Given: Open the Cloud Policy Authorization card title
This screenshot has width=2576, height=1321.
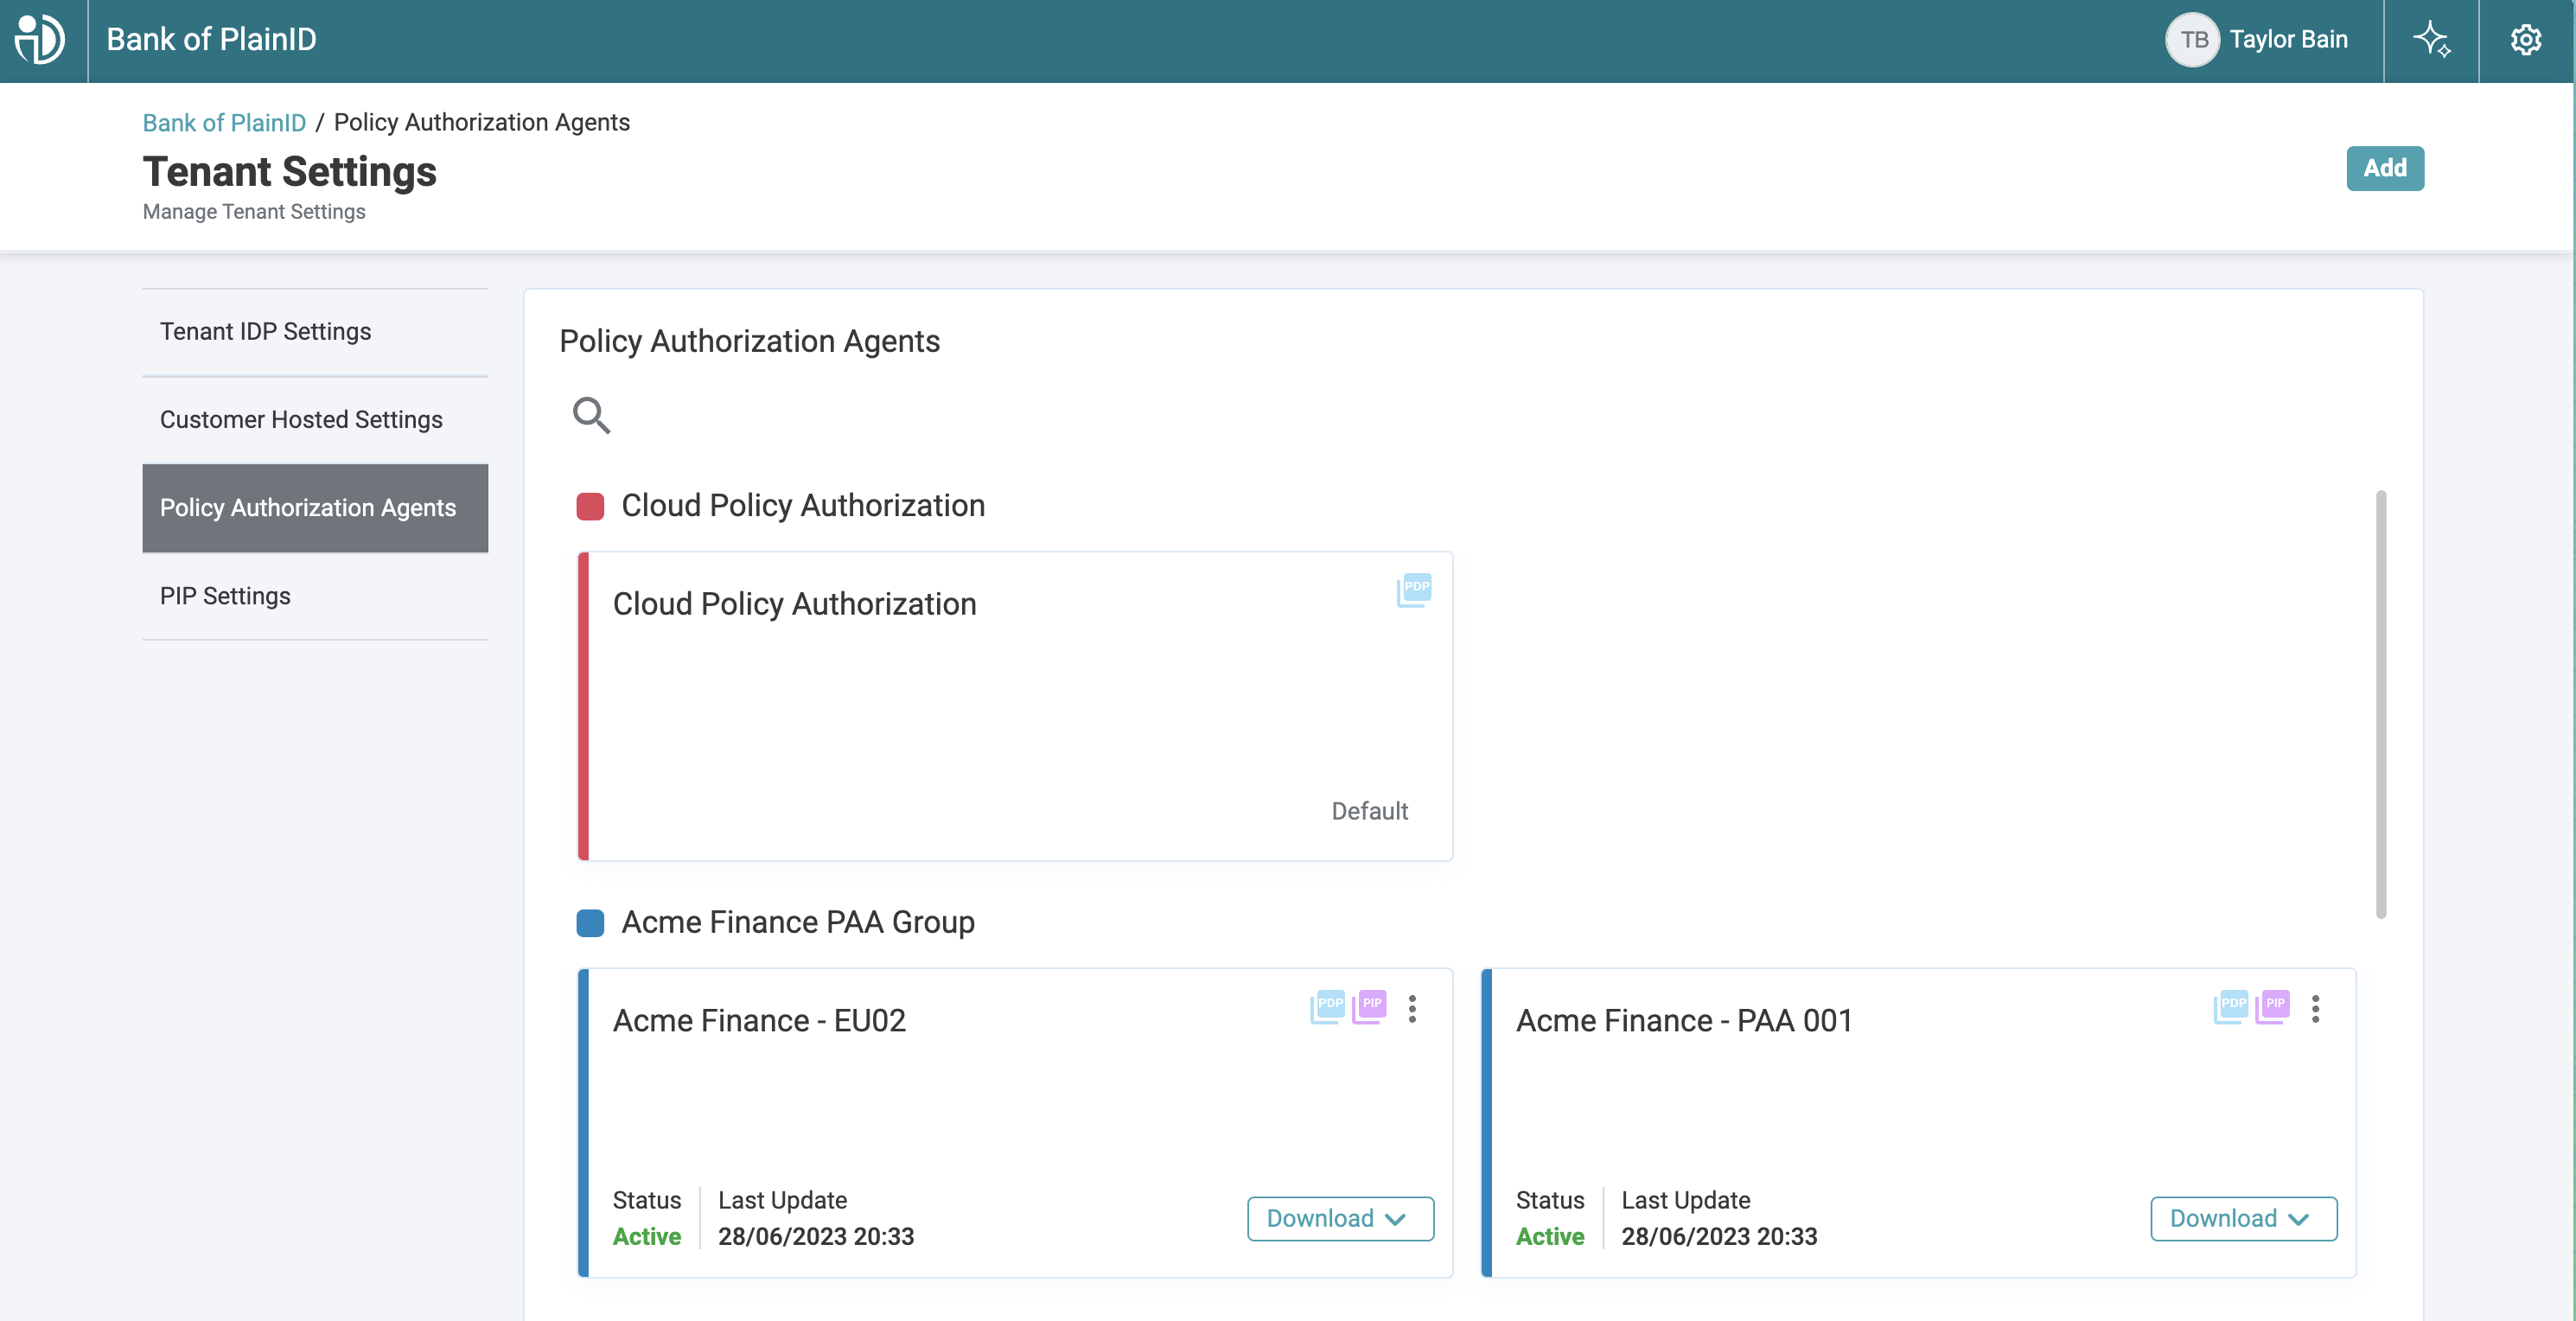Looking at the screenshot, I should [794, 604].
